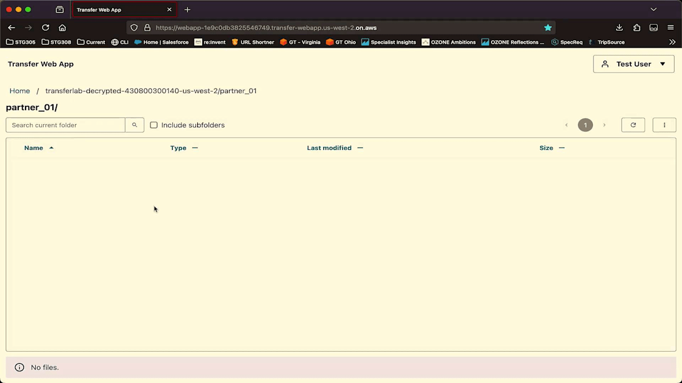Sort by Type column
Screen dimensions: 682x383
pos(184,148)
